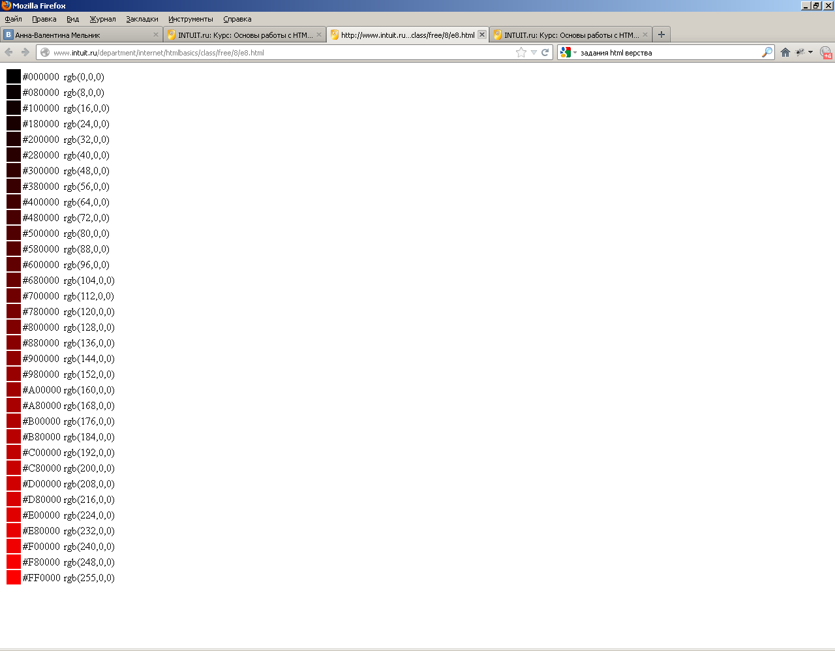Open the Закладки menu
The width and height of the screenshot is (835, 651).
click(x=142, y=19)
